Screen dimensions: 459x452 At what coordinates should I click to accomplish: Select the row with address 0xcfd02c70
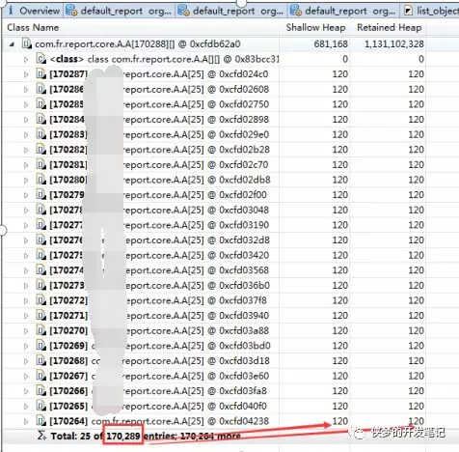[214, 165]
